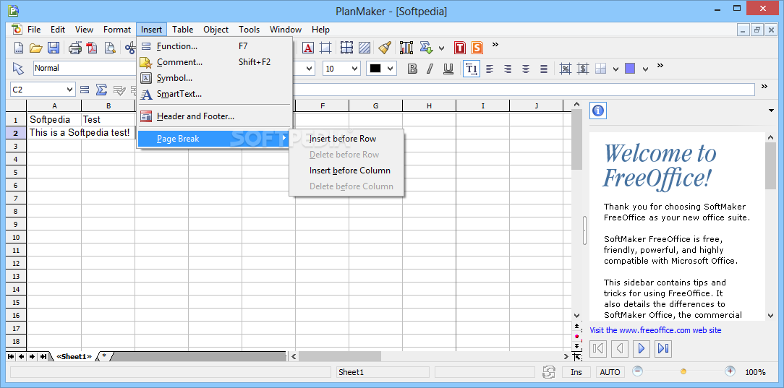
Task: Choose Comment... in the Insert menu
Action: point(214,62)
